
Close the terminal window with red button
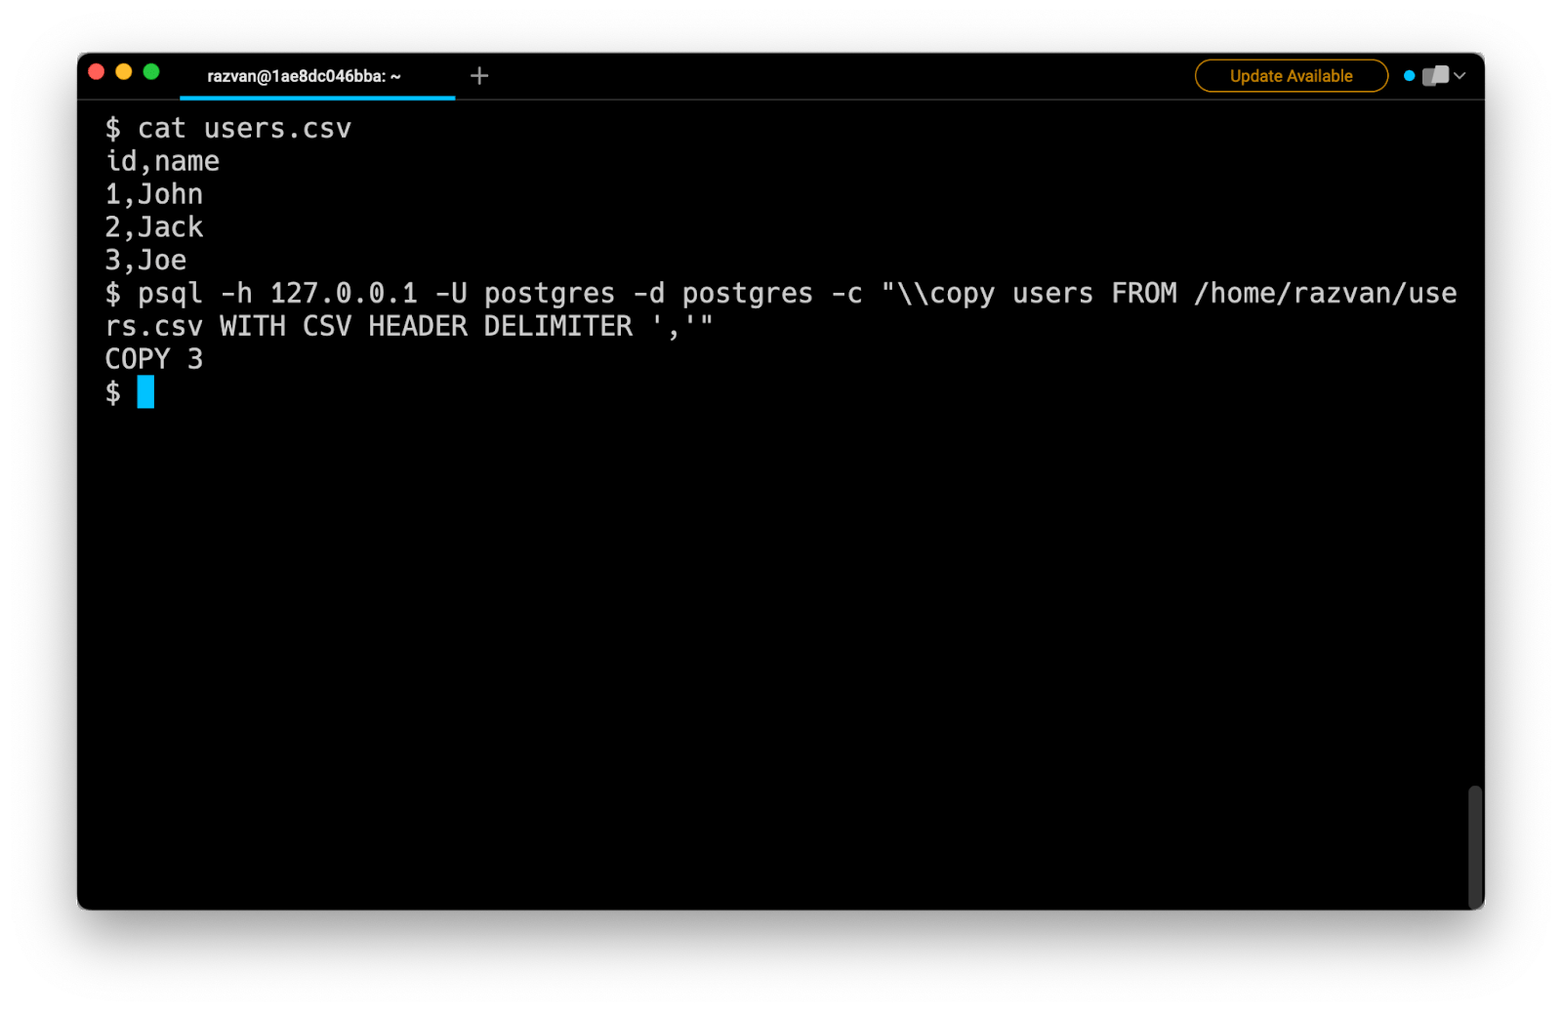(96, 72)
